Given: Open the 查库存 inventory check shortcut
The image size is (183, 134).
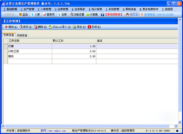Looking at the screenshot, I should [x=49, y=15].
